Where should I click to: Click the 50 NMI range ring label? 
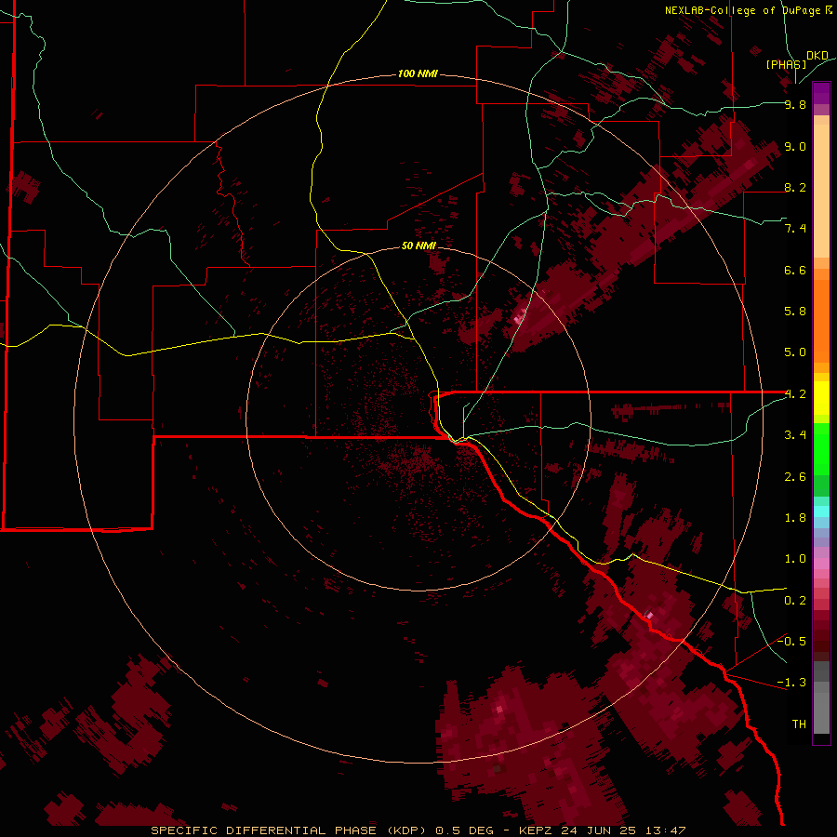[x=419, y=246]
